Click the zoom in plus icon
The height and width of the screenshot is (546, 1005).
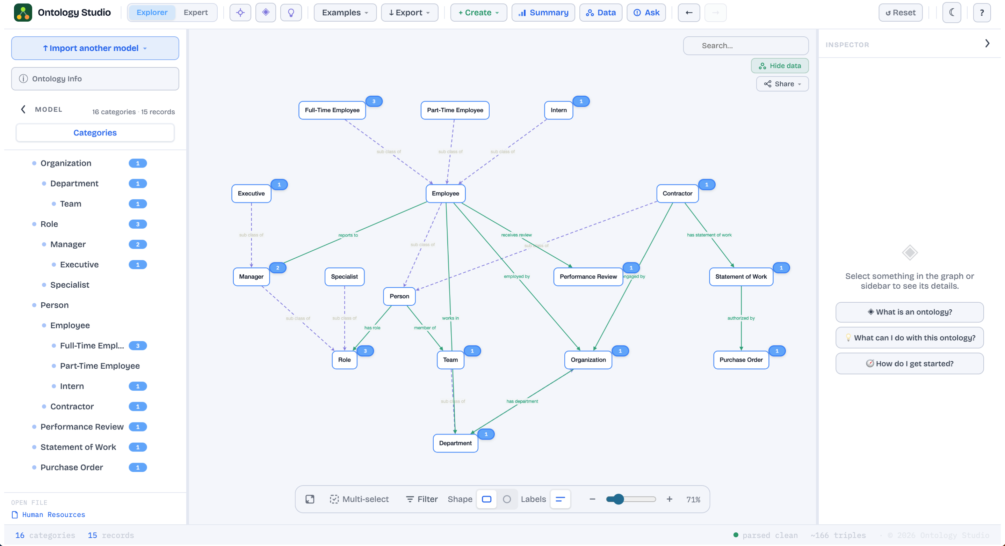coord(670,499)
